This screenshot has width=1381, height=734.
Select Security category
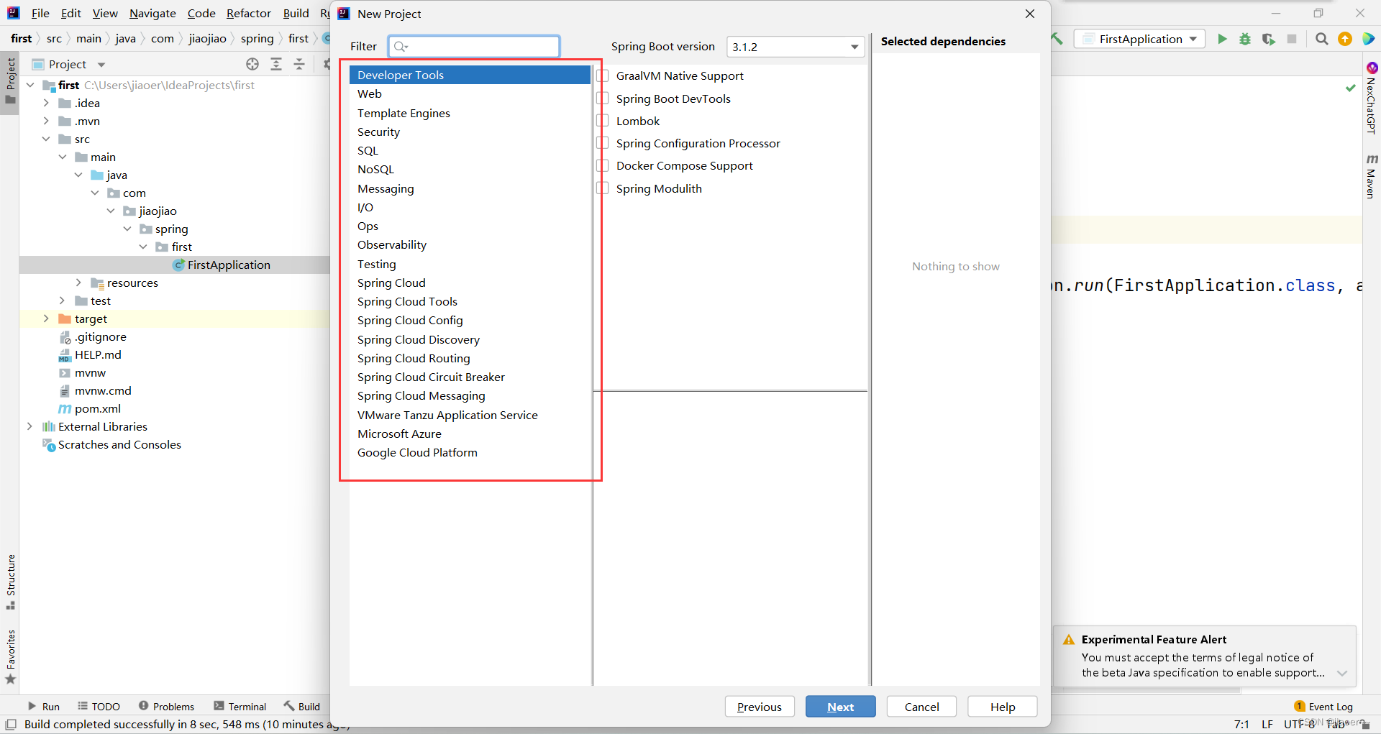tap(470, 132)
